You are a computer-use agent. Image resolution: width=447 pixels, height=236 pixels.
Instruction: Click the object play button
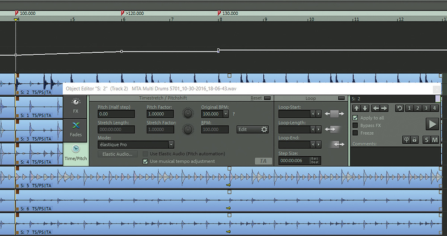(x=432, y=124)
